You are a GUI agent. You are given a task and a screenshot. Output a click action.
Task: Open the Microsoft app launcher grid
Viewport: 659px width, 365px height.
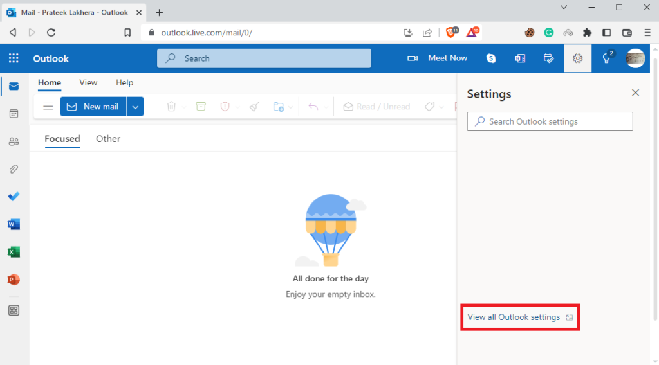pyautogui.click(x=14, y=58)
